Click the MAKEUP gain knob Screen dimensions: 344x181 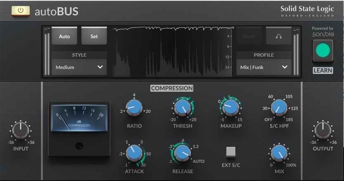click(230, 108)
